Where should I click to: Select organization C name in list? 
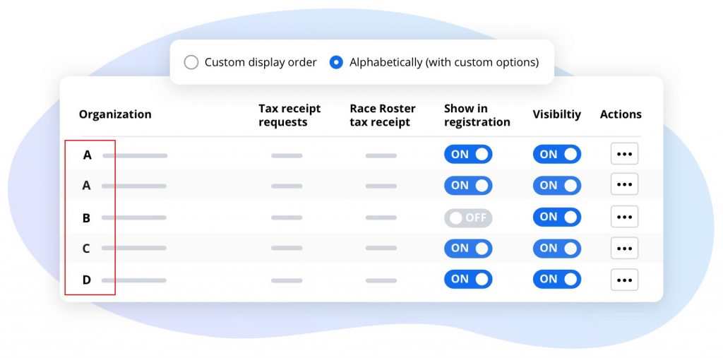point(86,249)
